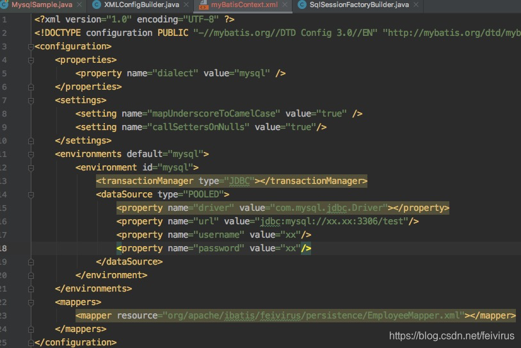Click fold marker at </dataSource> closing tag
The height and width of the screenshot is (348, 521).
[x=31, y=262]
